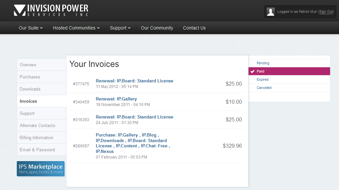This screenshot has height=190, width=339.
Task: Click the date 24 July 2011 - 01:30 PM
Action: (117, 122)
